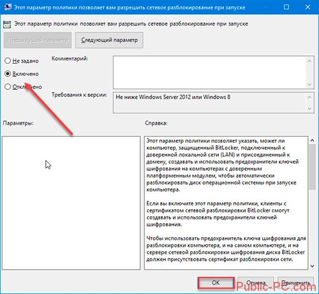The width and height of the screenshot is (319, 294).
Task: Click the policy setting icon beside the heading
Action: click(7, 24)
